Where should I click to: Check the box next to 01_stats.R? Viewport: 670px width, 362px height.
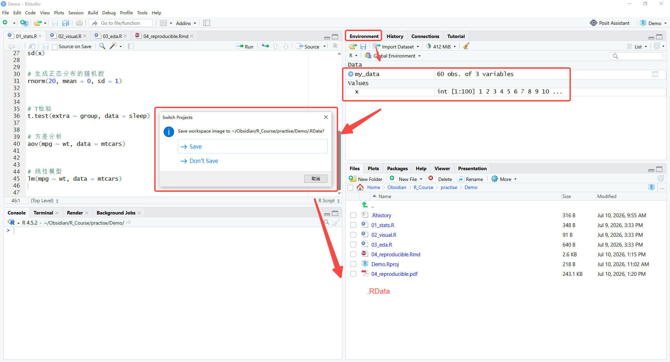click(x=353, y=225)
